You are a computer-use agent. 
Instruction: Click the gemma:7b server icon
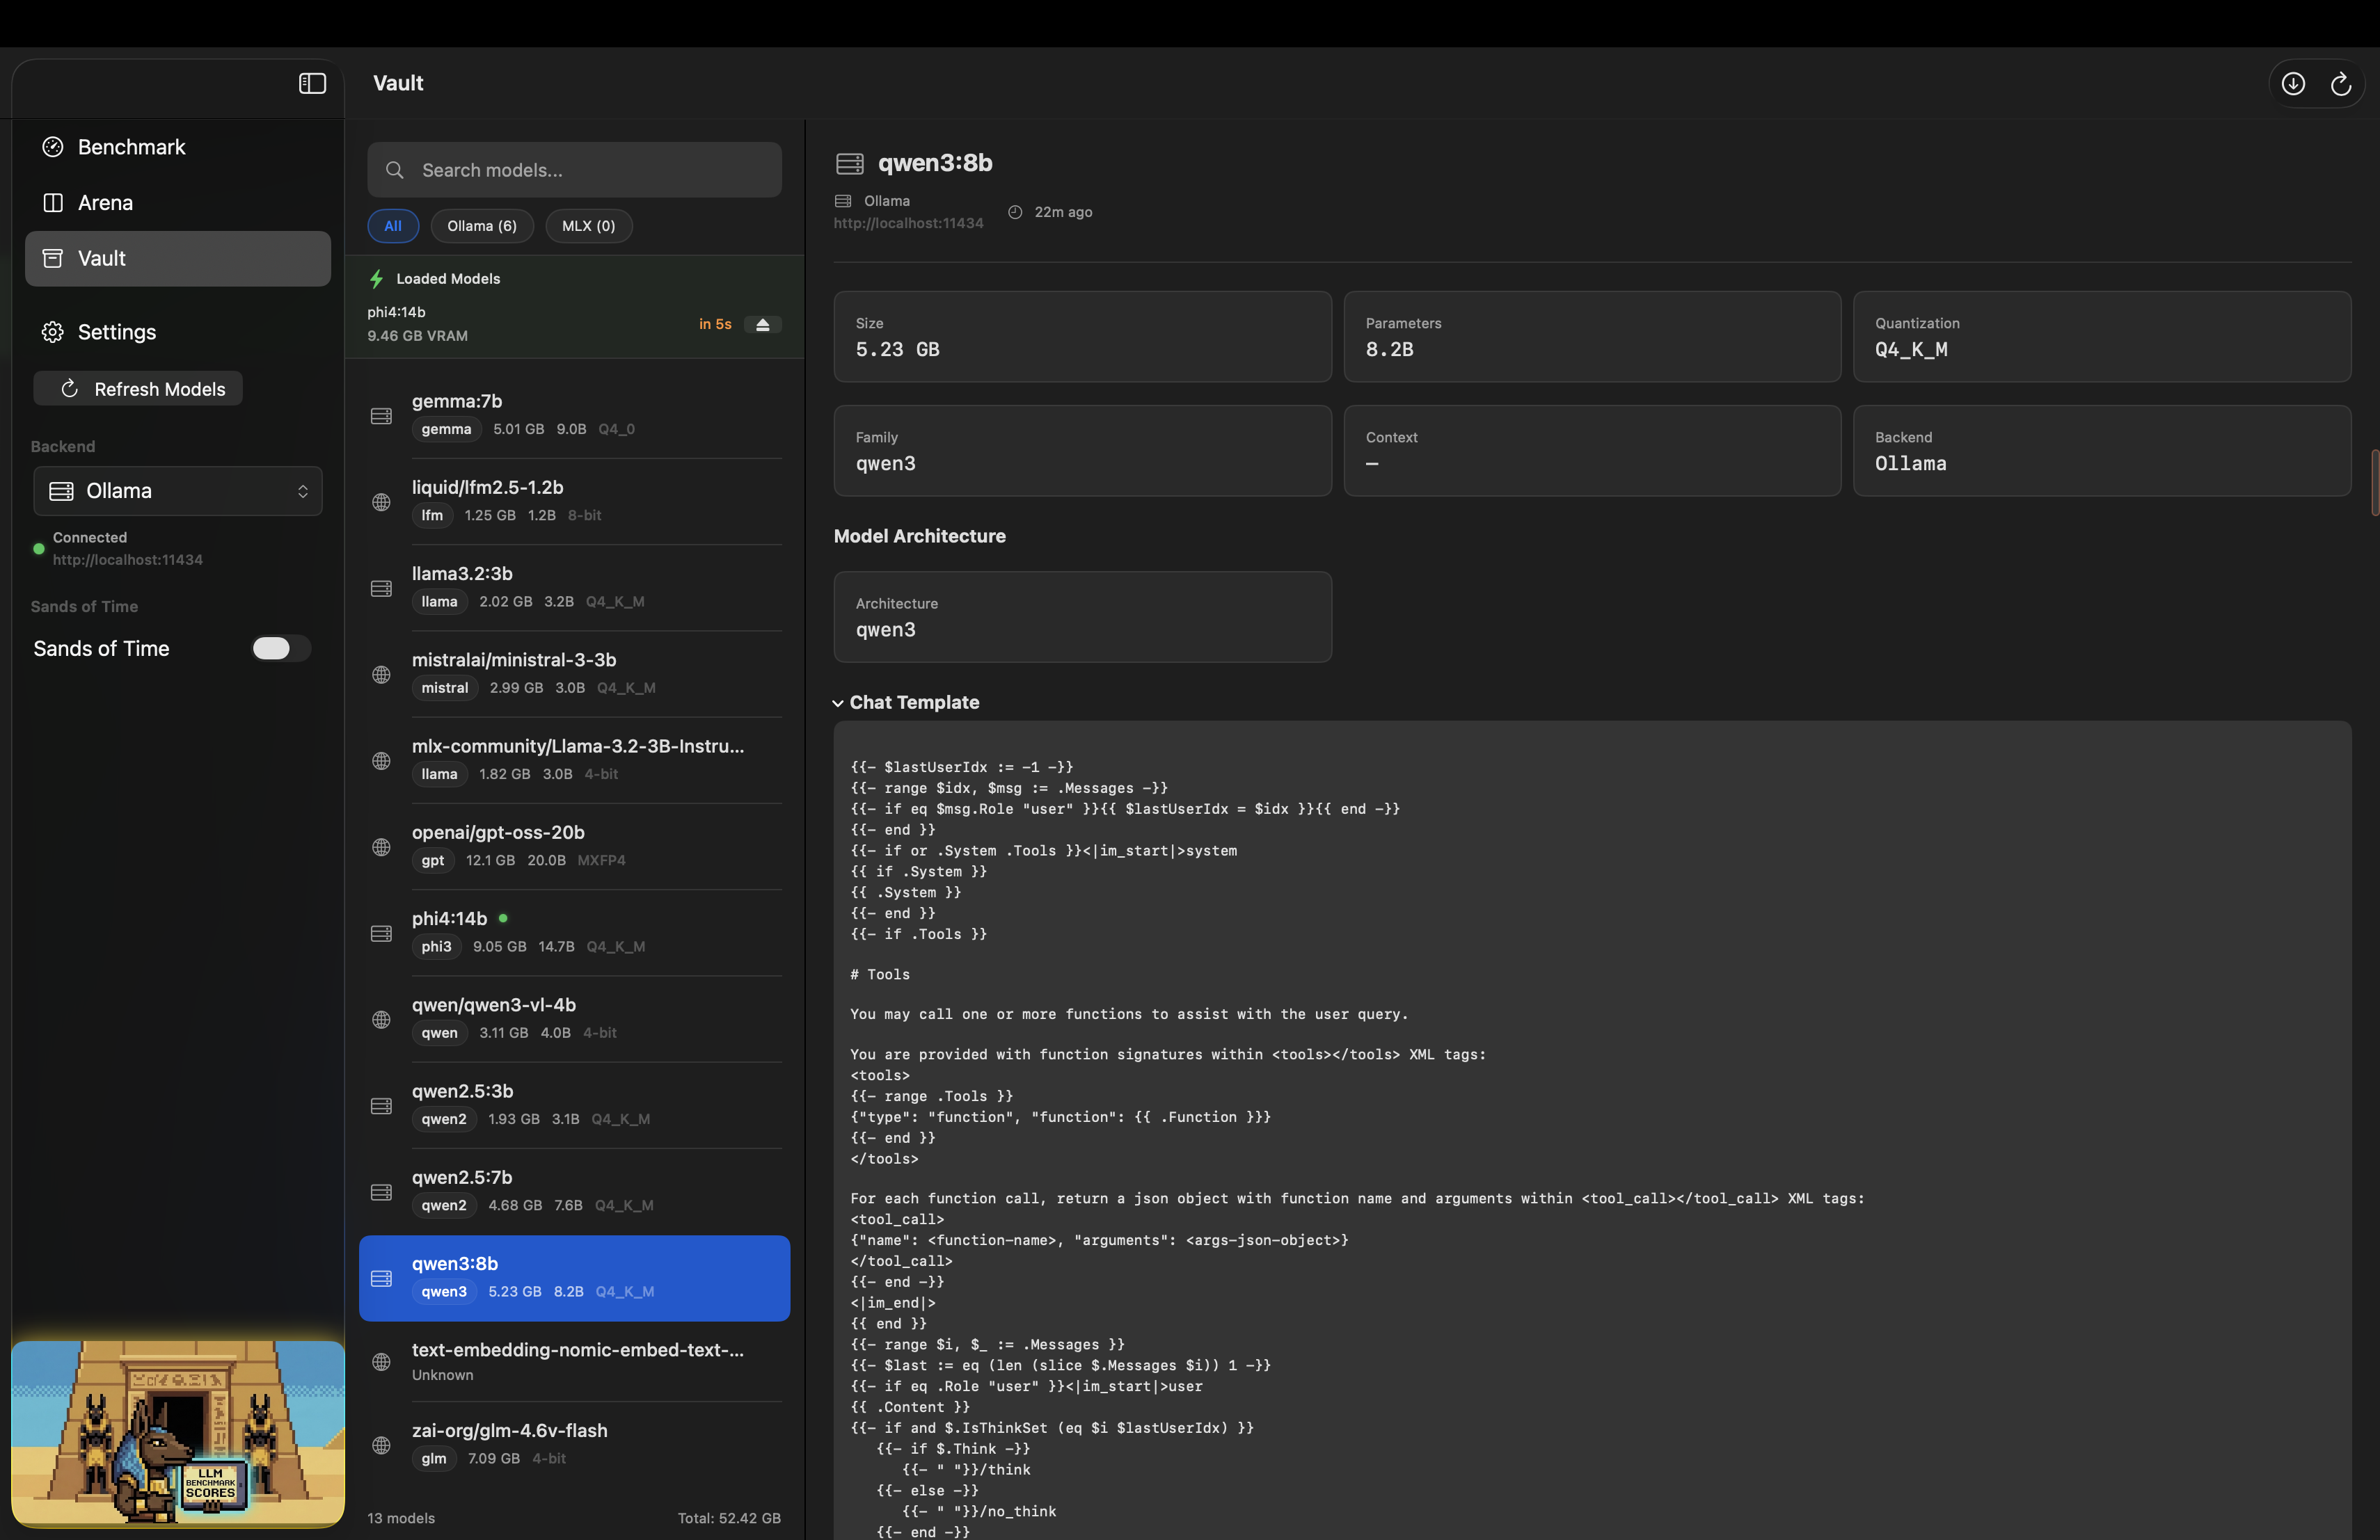[381, 416]
